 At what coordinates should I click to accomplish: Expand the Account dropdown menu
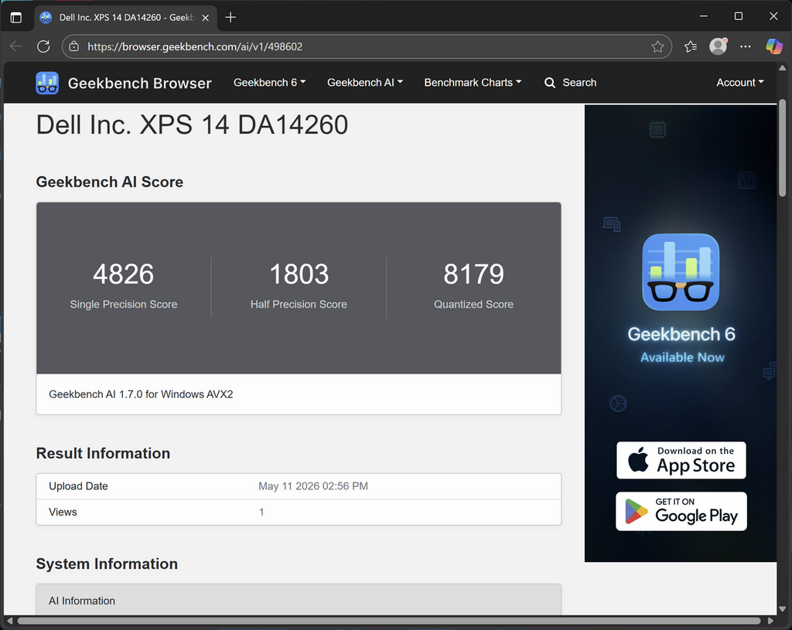pyautogui.click(x=739, y=82)
